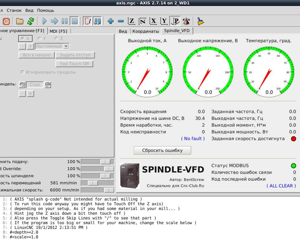Toggle skip lines with slash icon
The height and width of the screenshot is (239, 300).
pos(87,21)
